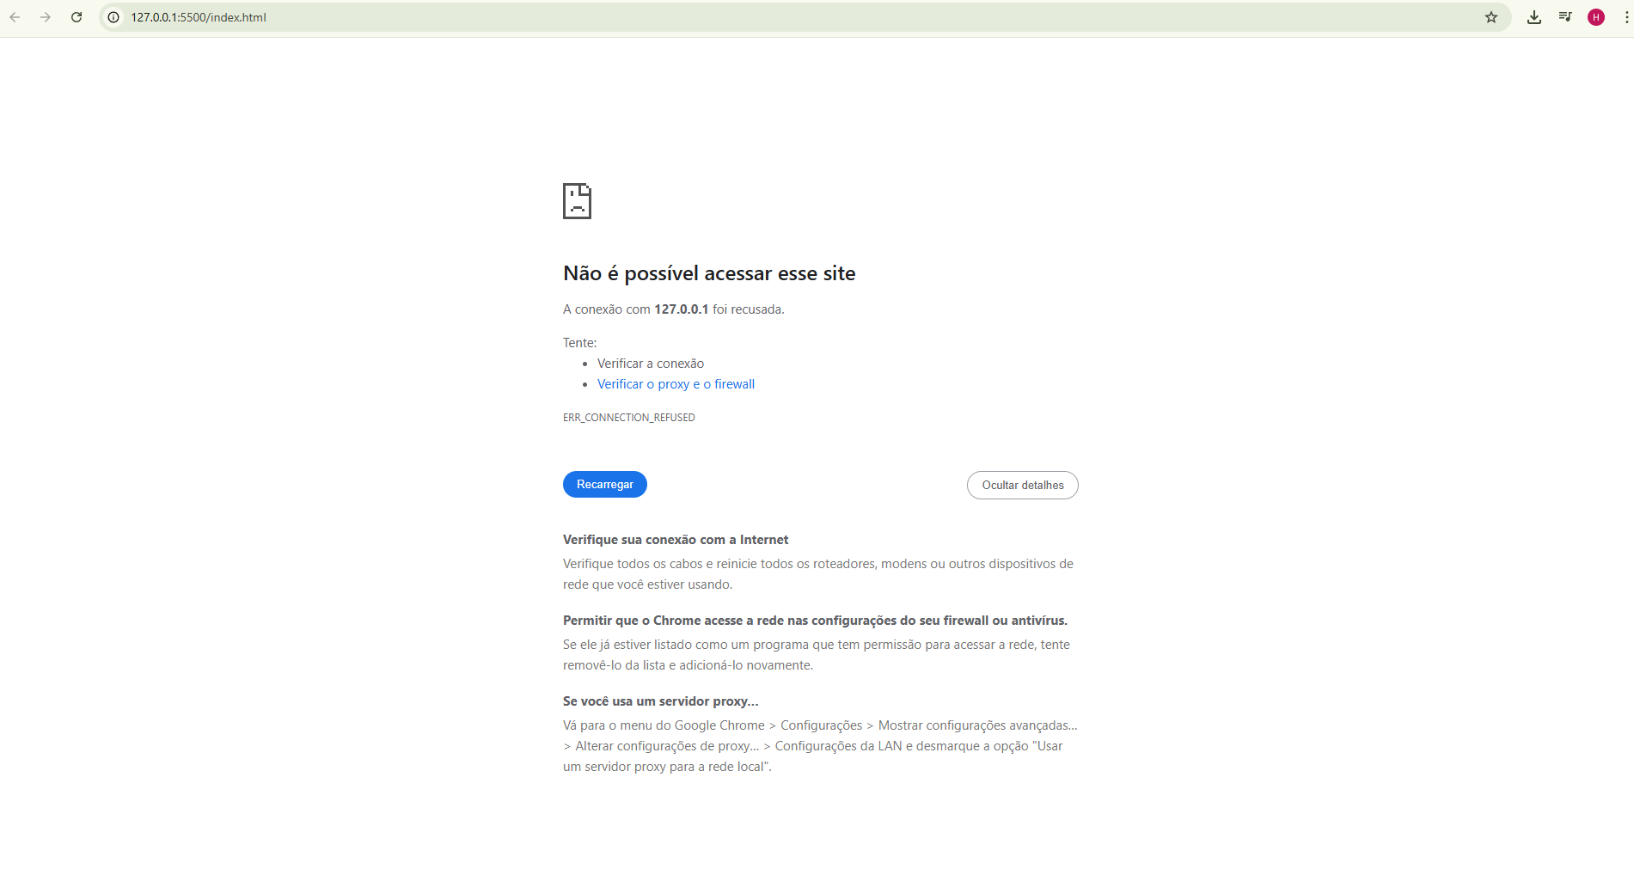Screen dimensions: 1634x875
Task: Click the sad page error icon
Action: (x=577, y=201)
